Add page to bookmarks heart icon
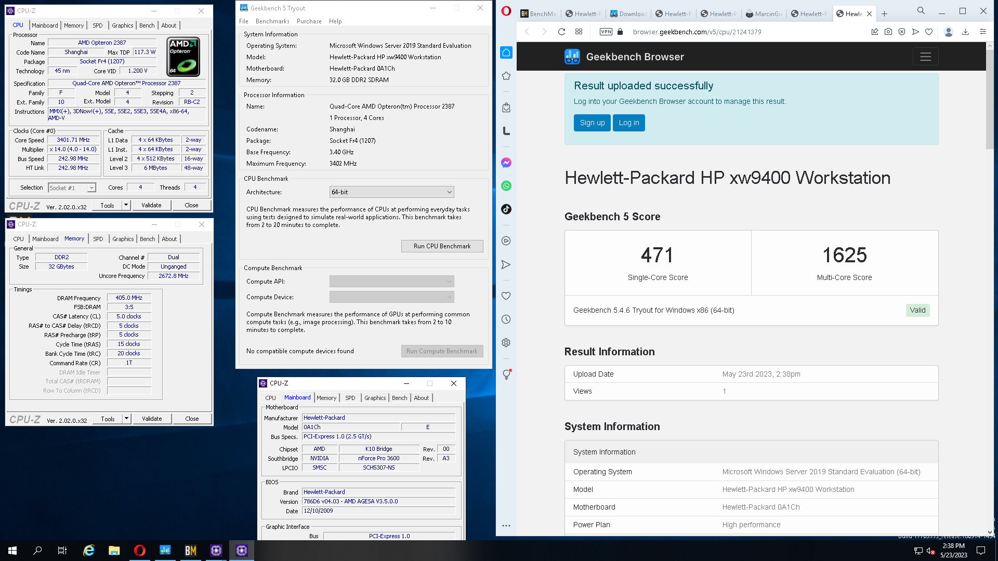 pyautogui.click(x=929, y=32)
